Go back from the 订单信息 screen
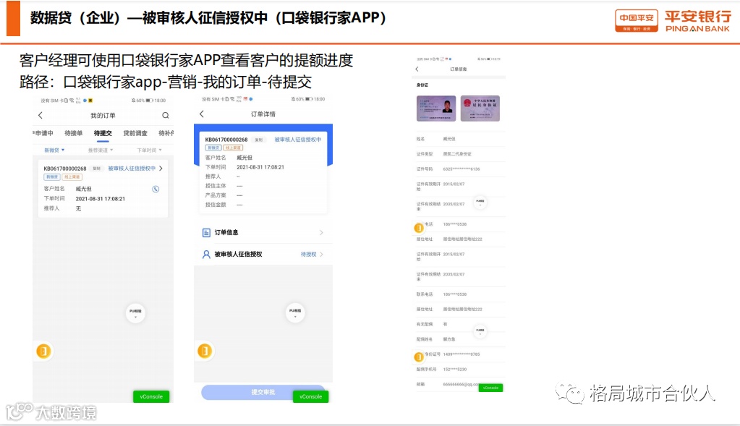 coord(417,69)
